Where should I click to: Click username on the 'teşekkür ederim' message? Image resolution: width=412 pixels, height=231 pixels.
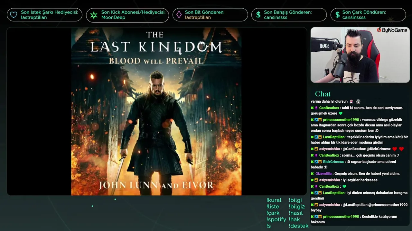(x=333, y=137)
